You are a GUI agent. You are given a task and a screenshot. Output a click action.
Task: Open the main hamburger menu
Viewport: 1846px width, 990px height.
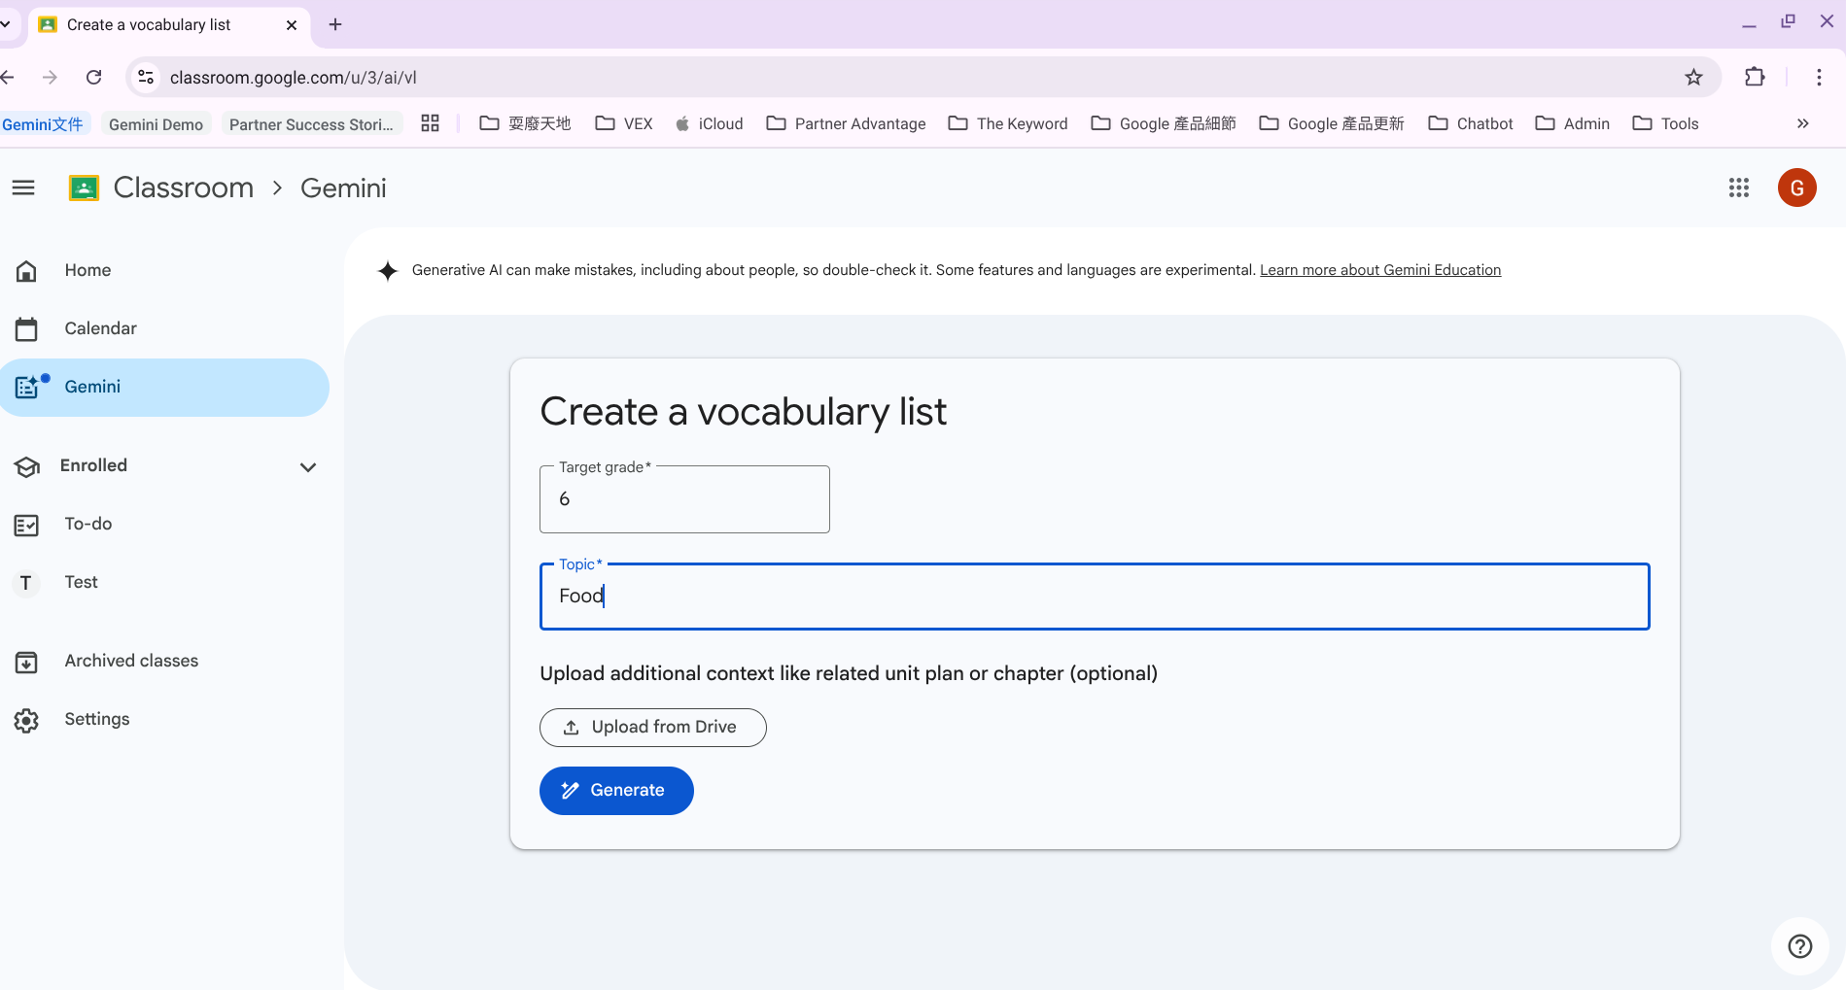coord(23,188)
